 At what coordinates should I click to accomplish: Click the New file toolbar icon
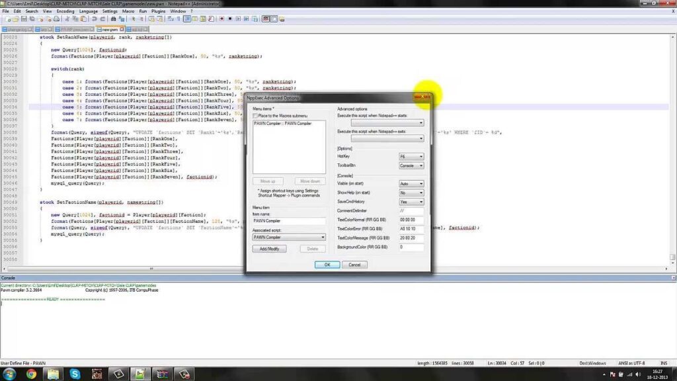8,19
